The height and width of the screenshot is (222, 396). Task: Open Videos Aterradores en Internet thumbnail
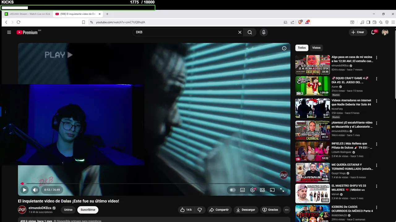click(312, 108)
